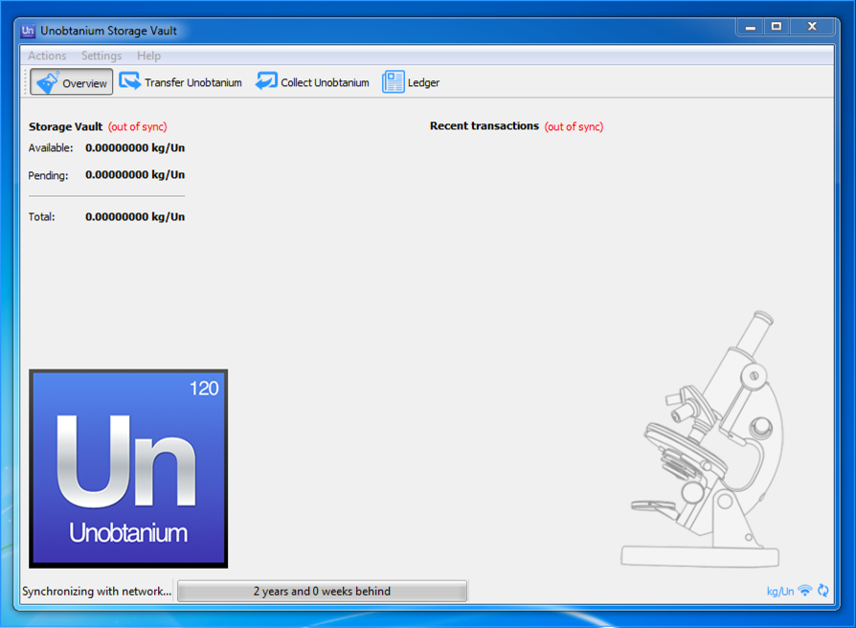Click the Storage Vault out of sync warning
This screenshot has height=628, width=856.
(137, 126)
